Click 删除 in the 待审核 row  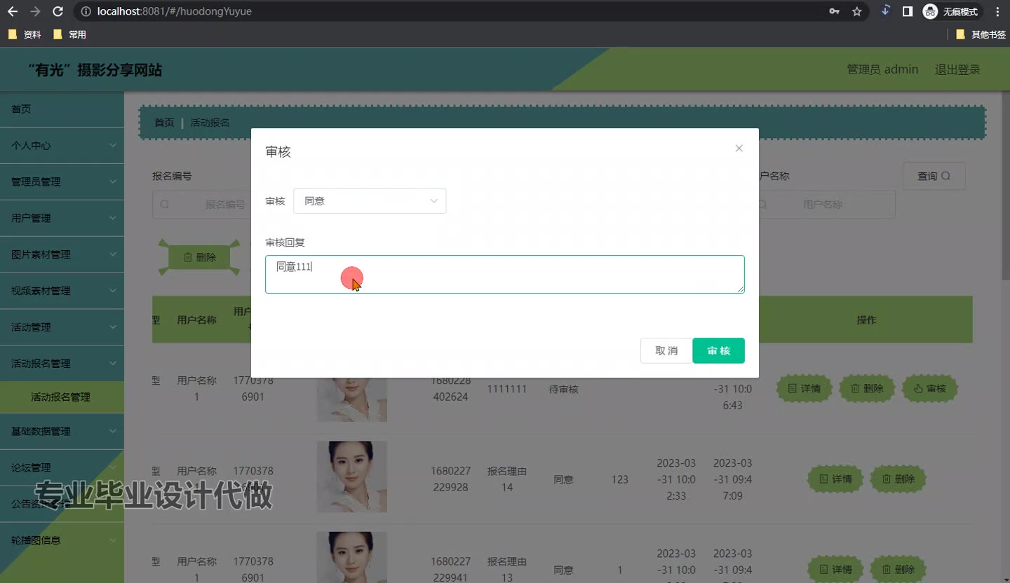[866, 388]
